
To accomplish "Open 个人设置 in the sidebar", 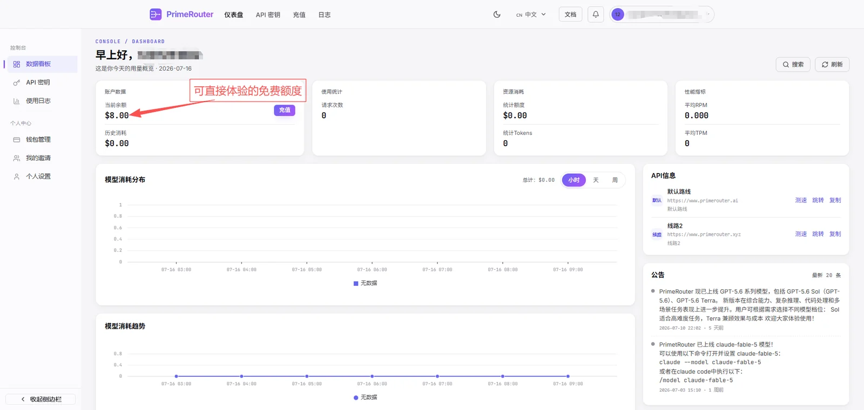I will click(x=42, y=176).
